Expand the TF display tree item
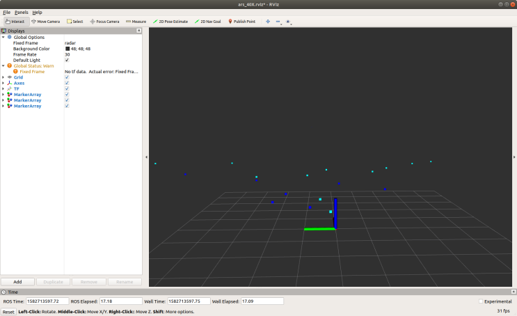 (x=3, y=89)
